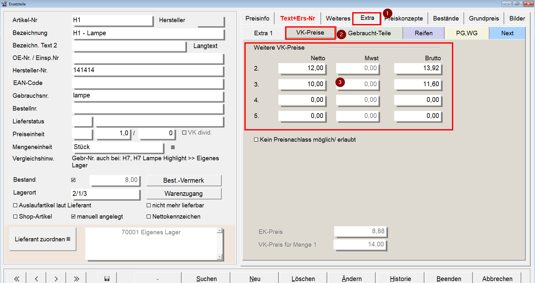
Task: Click price 2 Brutto field 13,92
Action: tap(418, 68)
